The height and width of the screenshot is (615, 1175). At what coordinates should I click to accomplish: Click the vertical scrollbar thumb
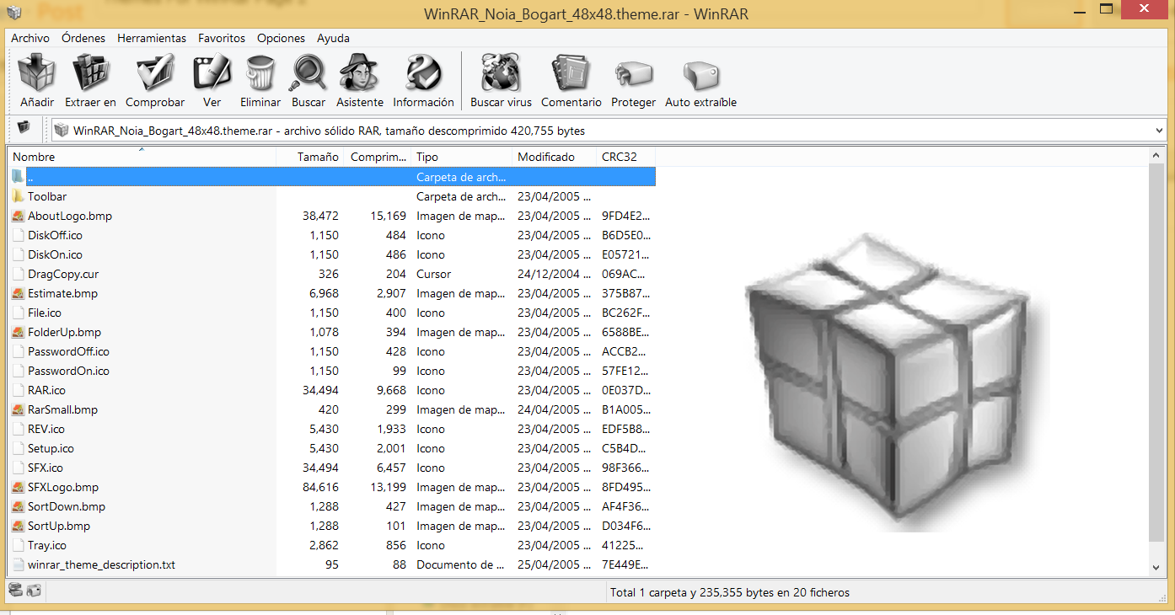1157,352
